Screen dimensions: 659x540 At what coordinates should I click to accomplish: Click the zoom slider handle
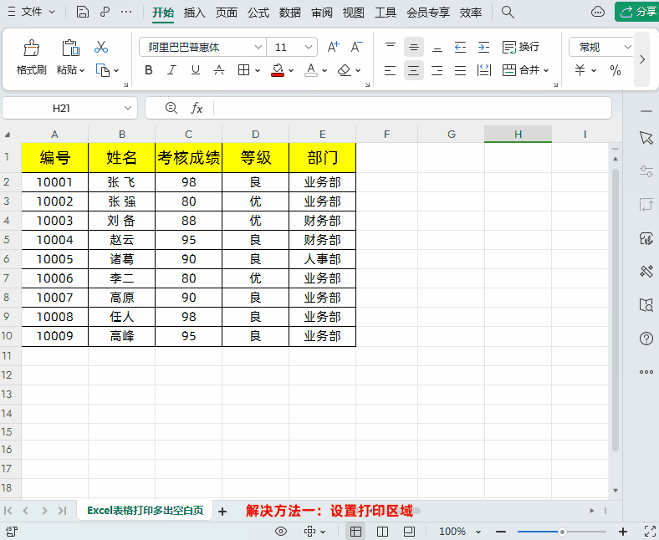pyautogui.click(x=562, y=532)
